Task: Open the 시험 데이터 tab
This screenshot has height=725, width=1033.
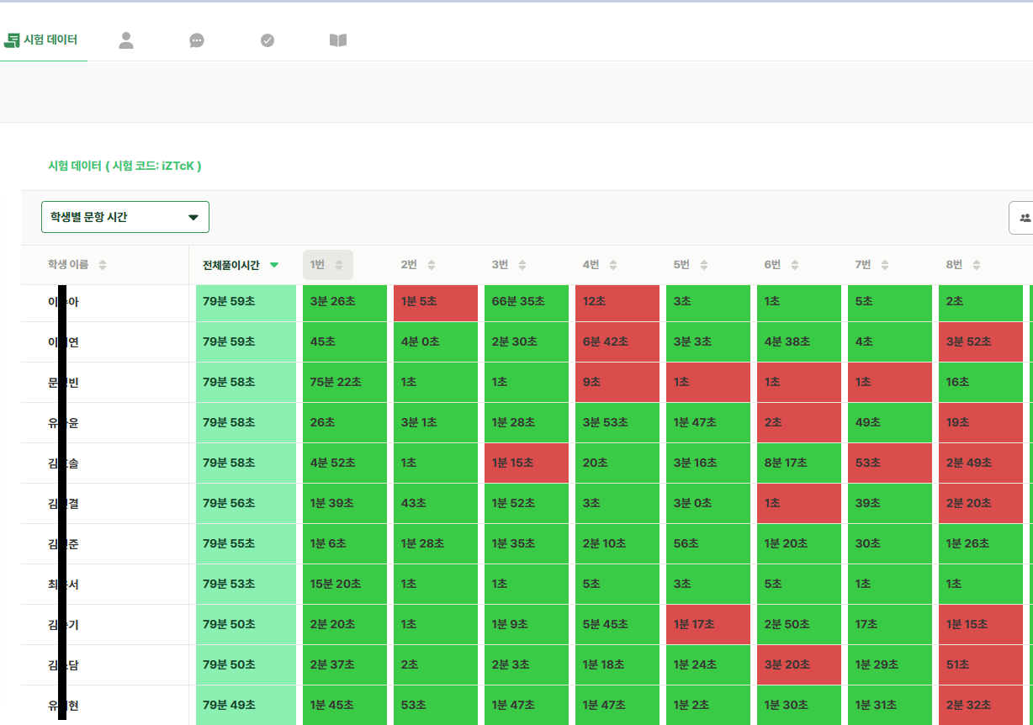Action: point(42,40)
